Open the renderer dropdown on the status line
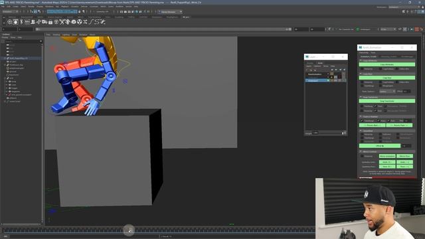 click(170, 12)
